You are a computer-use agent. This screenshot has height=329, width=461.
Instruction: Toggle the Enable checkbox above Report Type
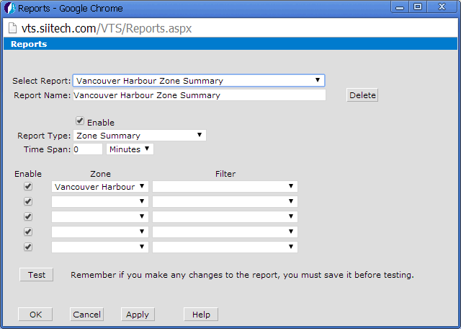[x=80, y=122]
